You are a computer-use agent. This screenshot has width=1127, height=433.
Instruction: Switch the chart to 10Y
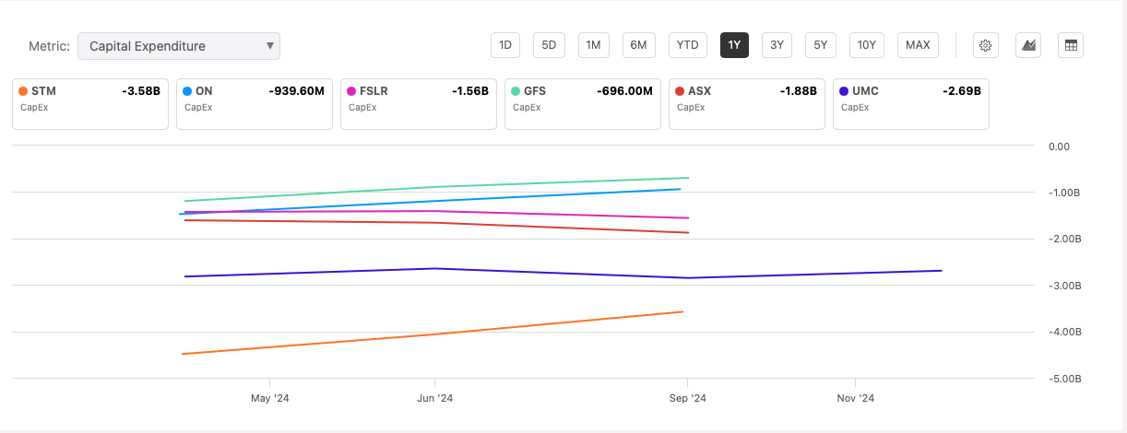pyautogui.click(x=867, y=45)
